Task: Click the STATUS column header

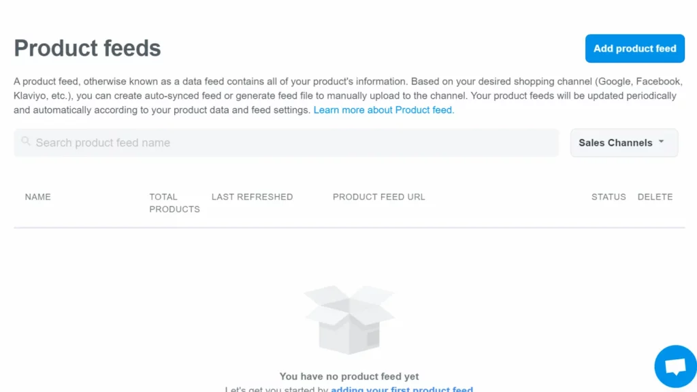Action: click(609, 197)
